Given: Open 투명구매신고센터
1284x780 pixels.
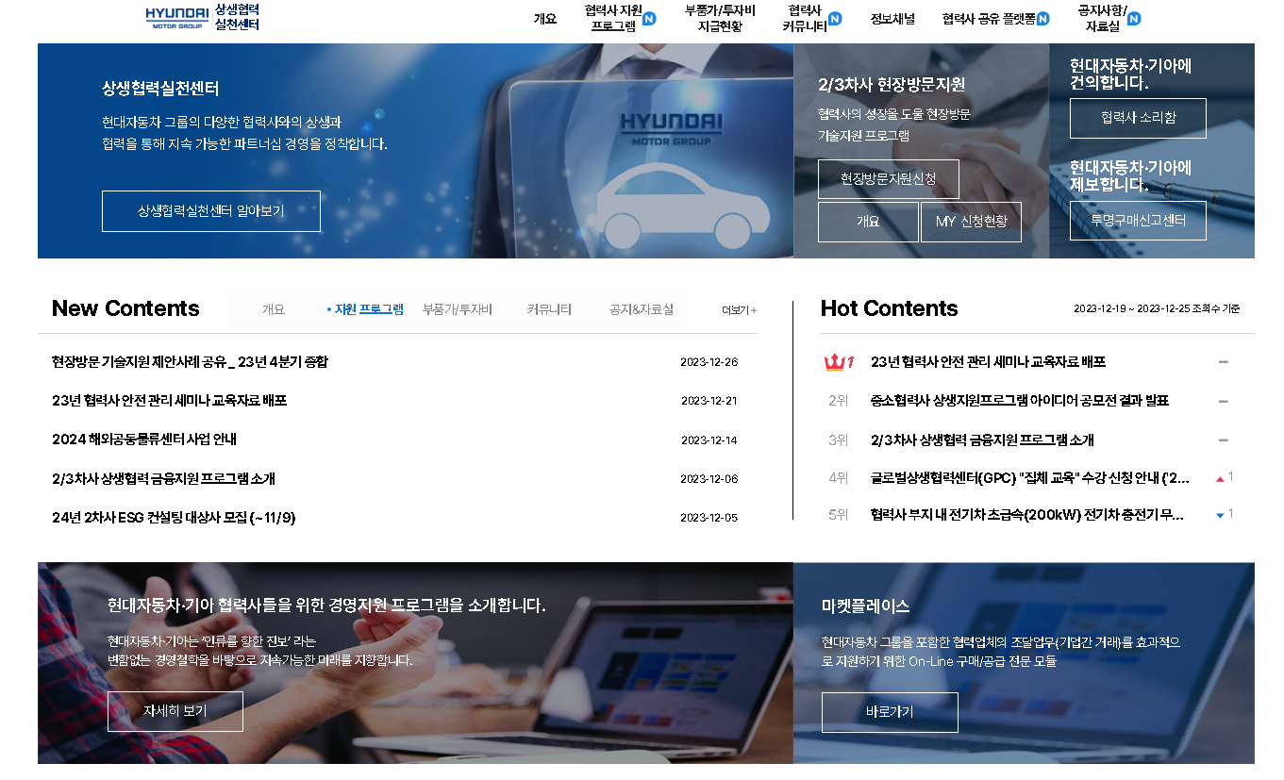Looking at the screenshot, I should (x=1138, y=221).
